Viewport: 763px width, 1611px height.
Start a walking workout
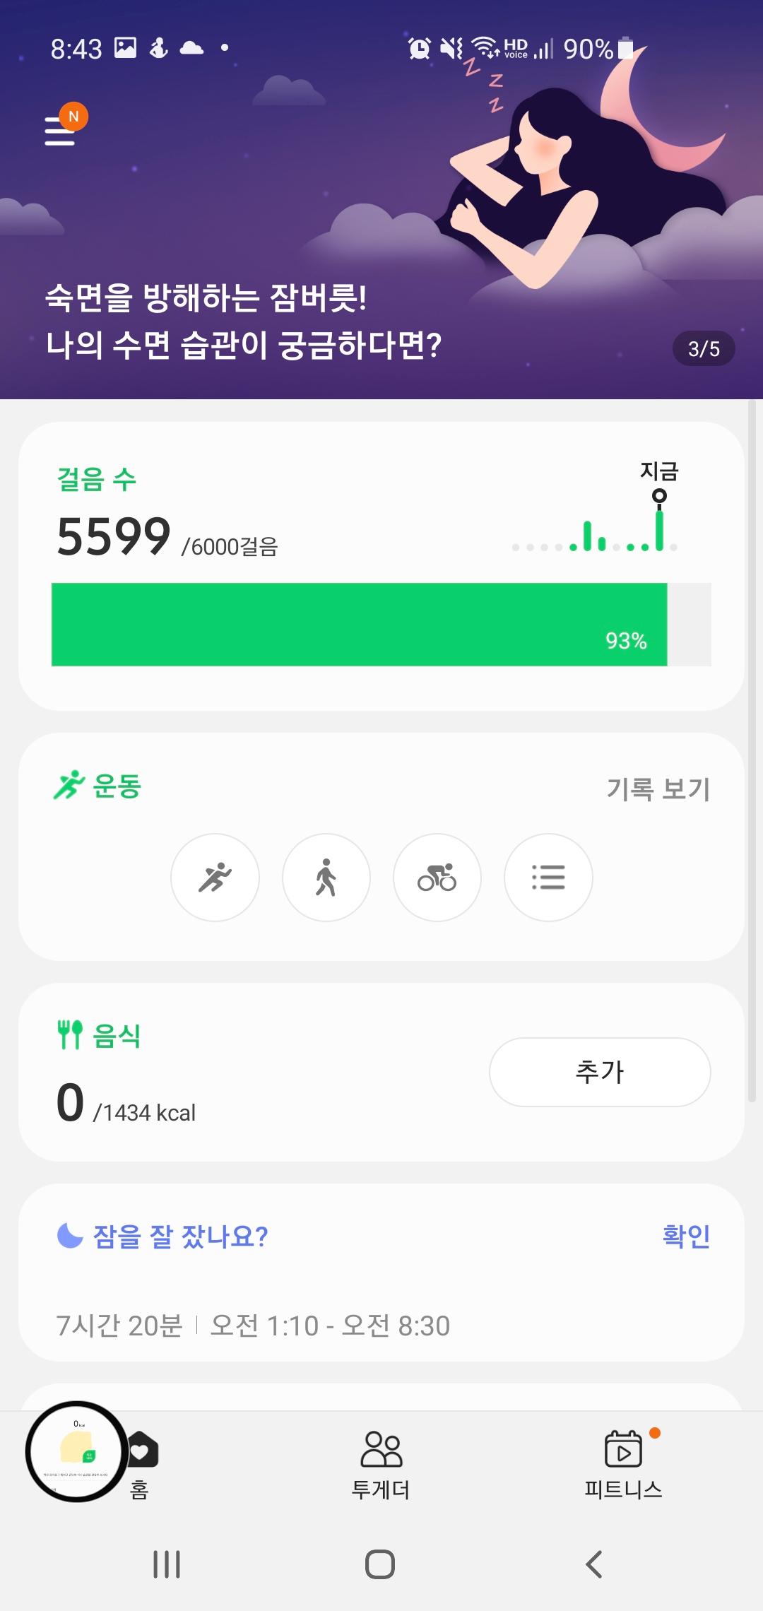(326, 878)
